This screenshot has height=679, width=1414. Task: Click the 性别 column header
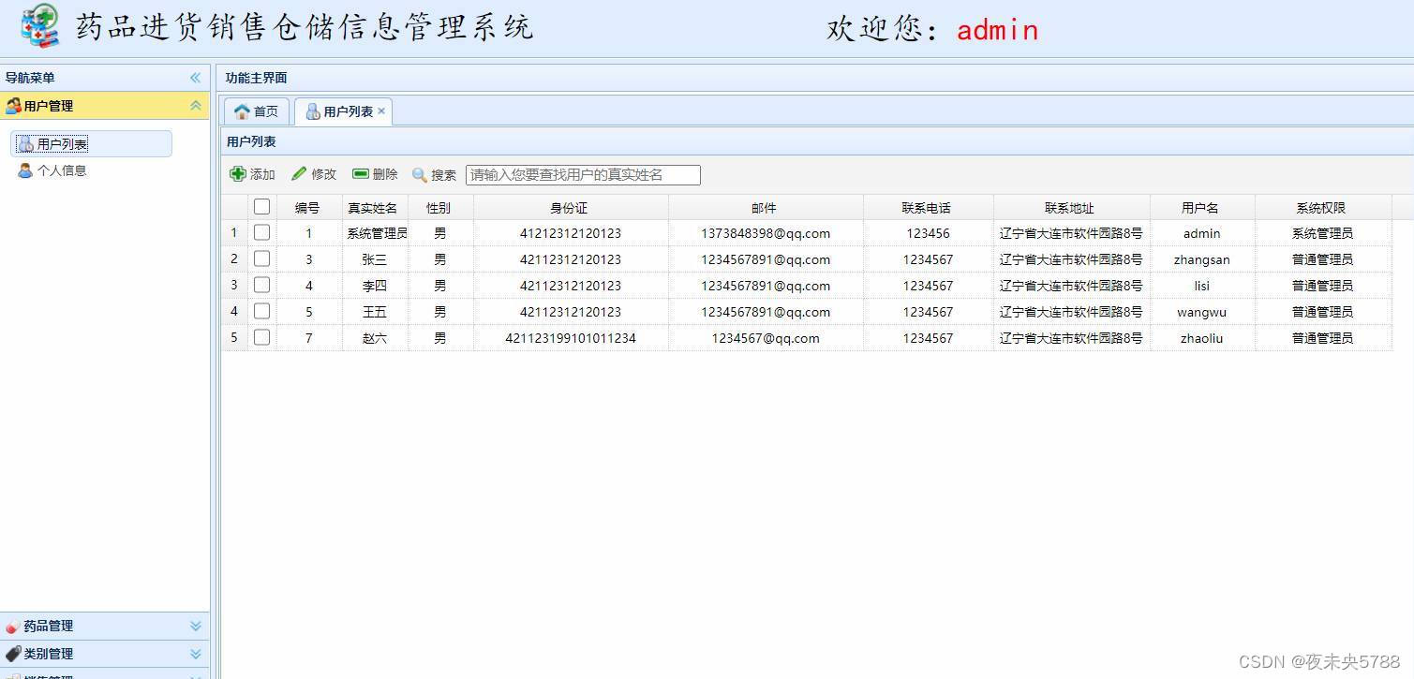click(440, 208)
